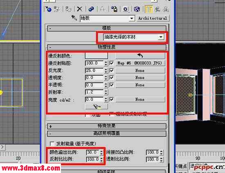Toggle the 反光度 map checkbox
Image resolution: width=225 pixels, height=173 pixels.
[x=112, y=71]
